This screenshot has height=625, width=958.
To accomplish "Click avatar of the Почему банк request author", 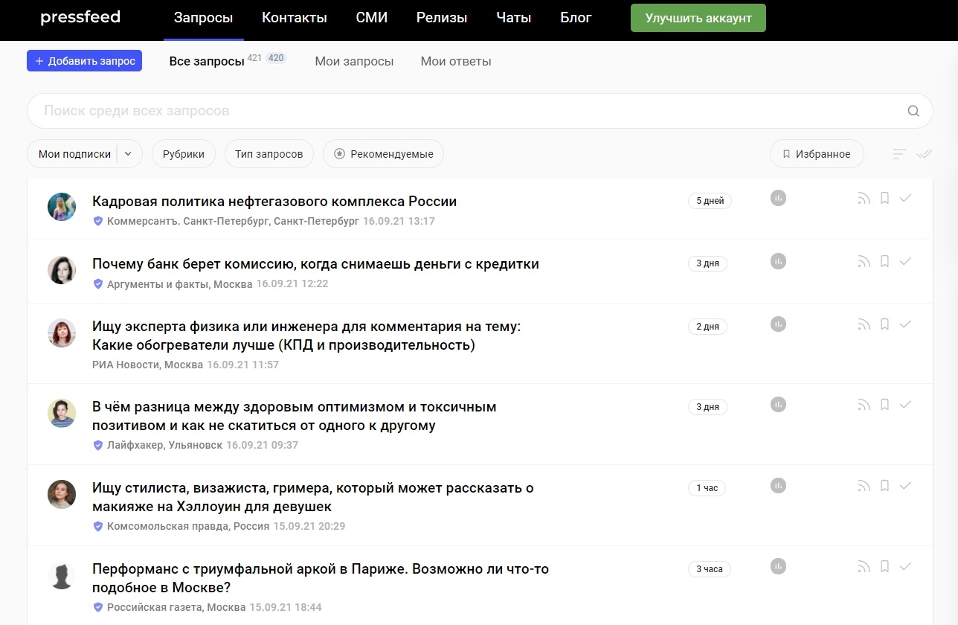I will pos(62,269).
